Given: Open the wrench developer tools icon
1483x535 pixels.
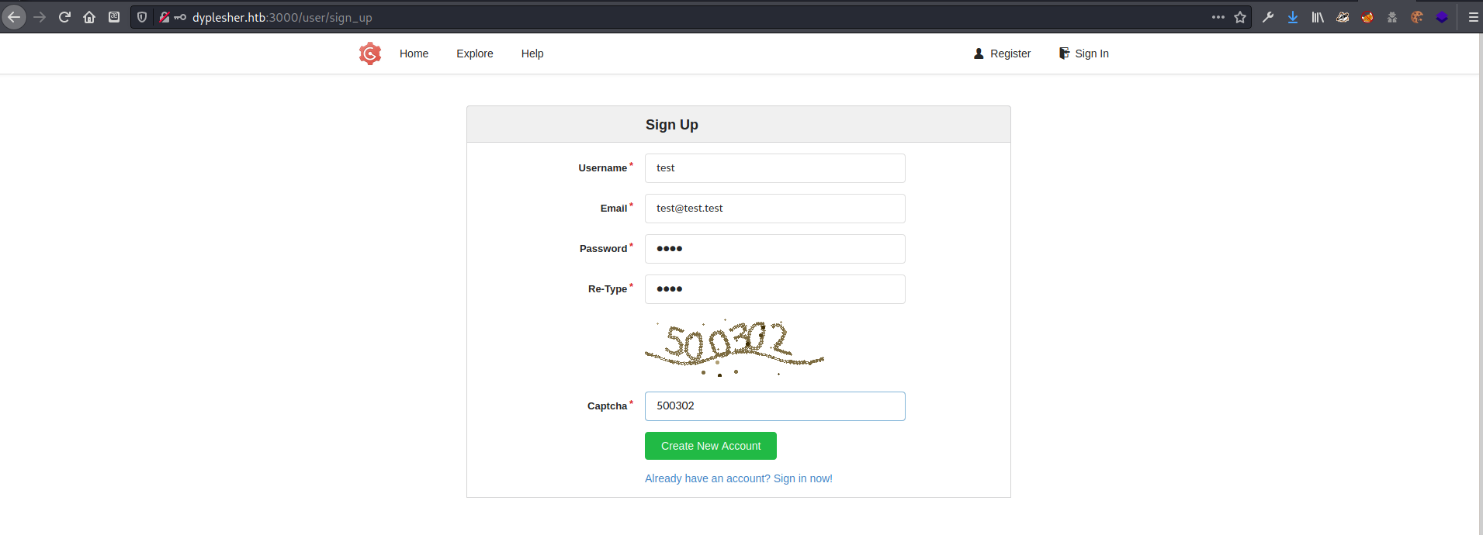Looking at the screenshot, I should point(1268,17).
